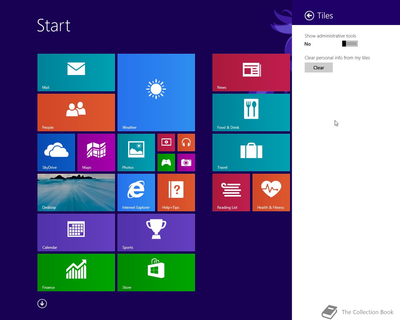Click the 'Show administrative tools' label
400x320 pixels.
[330, 36]
